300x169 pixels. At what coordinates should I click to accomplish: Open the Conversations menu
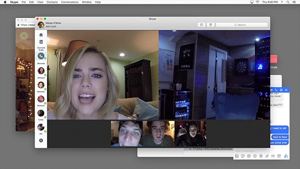pos(70,2)
